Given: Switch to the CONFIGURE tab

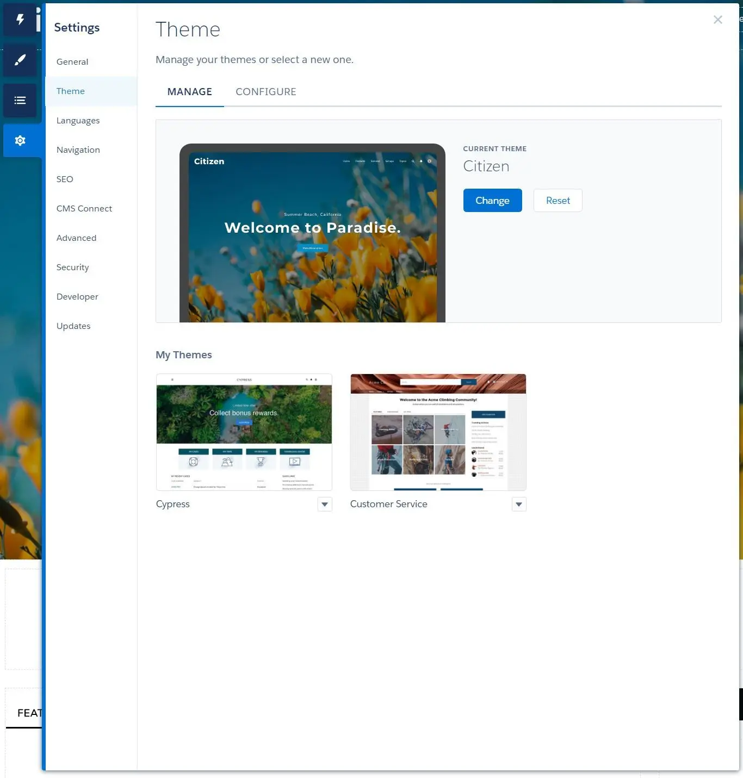Looking at the screenshot, I should pos(266,92).
